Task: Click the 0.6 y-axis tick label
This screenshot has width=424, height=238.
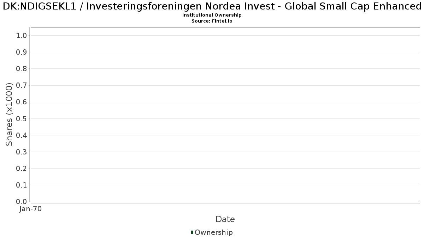Action: (22, 102)
